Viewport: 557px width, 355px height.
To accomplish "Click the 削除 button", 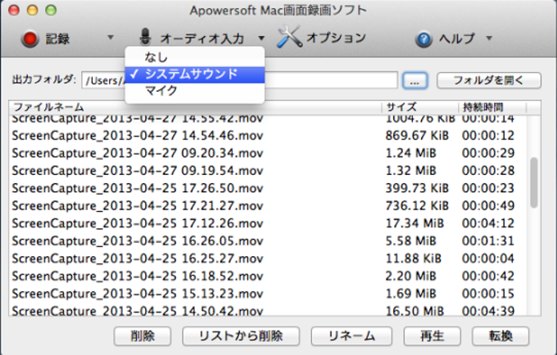I will [143, 336].
